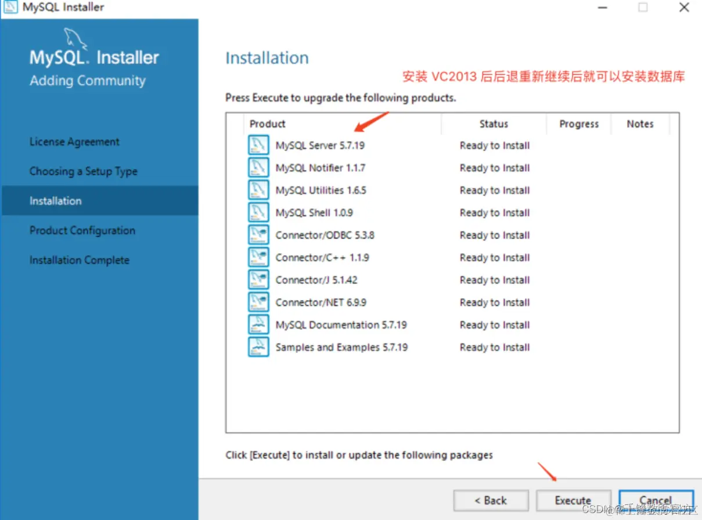
Task: Click the Progress column header
Action: pyautogui.click(x=579, y=124)
